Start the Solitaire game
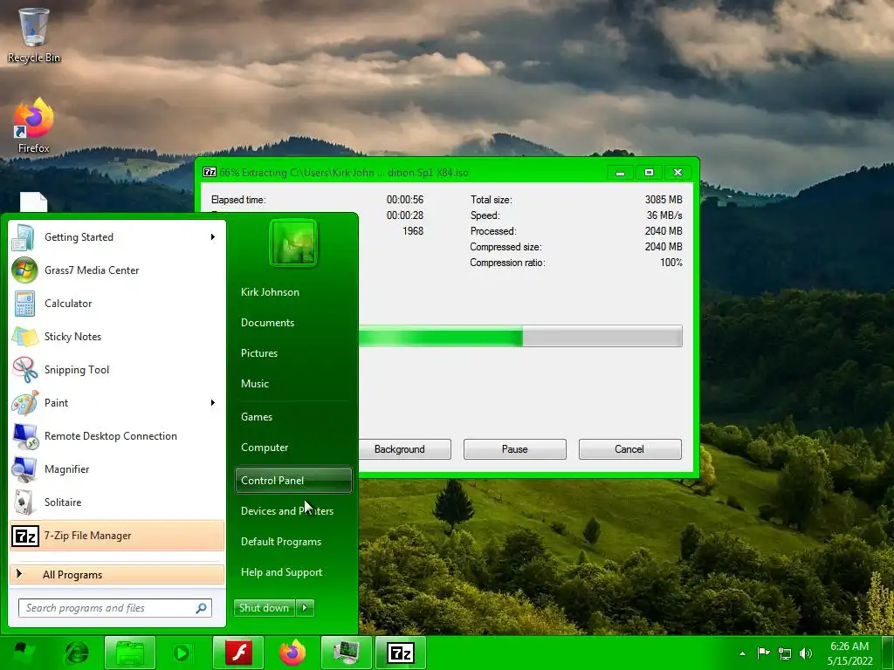 coord(117,502)
